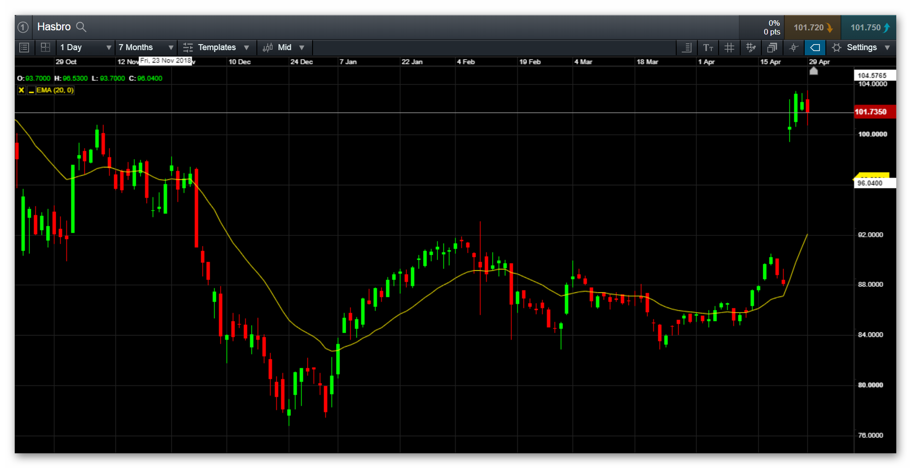Search for another instrument beside Hasbro
This screenshot has width=911, height=468.
pyautogui.click(x=81, y=27)
